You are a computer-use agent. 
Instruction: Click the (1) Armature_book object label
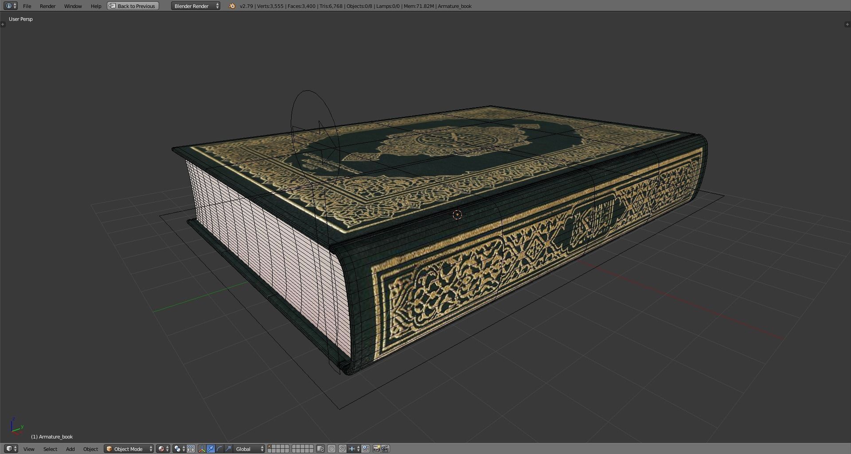click(x=52, y=437)
